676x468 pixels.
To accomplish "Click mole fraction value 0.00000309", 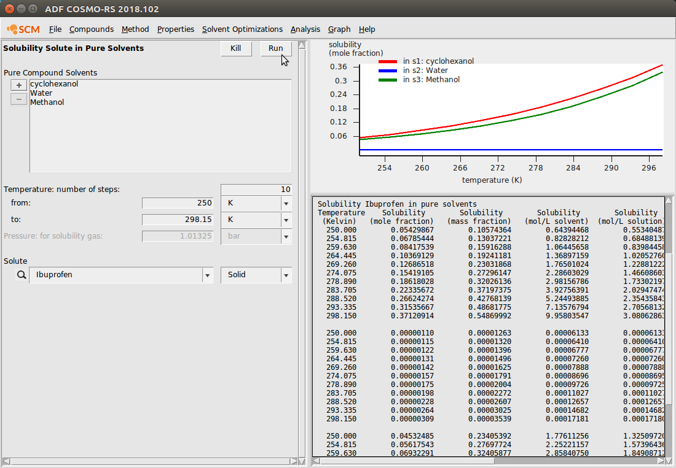I will (x=412, y=419).
